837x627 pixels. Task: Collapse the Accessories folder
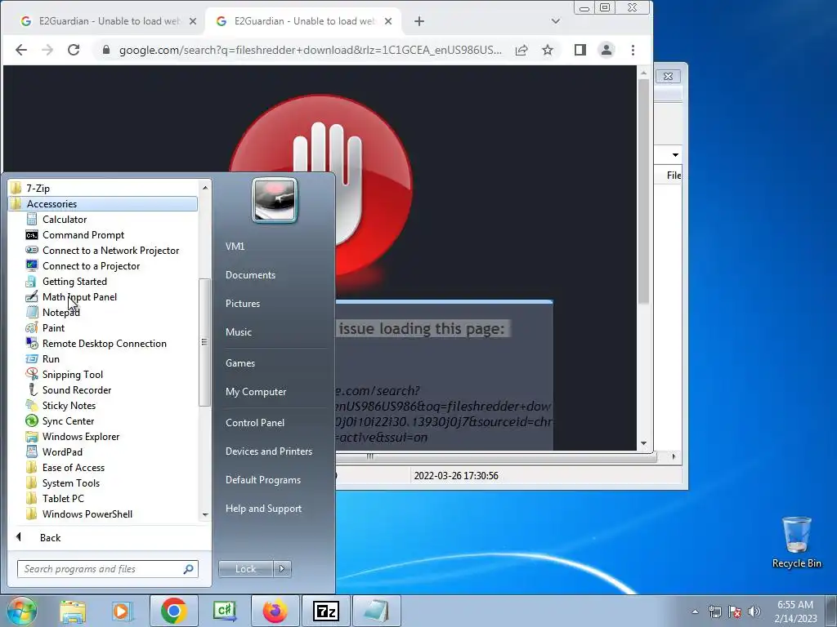click(103, 203)
